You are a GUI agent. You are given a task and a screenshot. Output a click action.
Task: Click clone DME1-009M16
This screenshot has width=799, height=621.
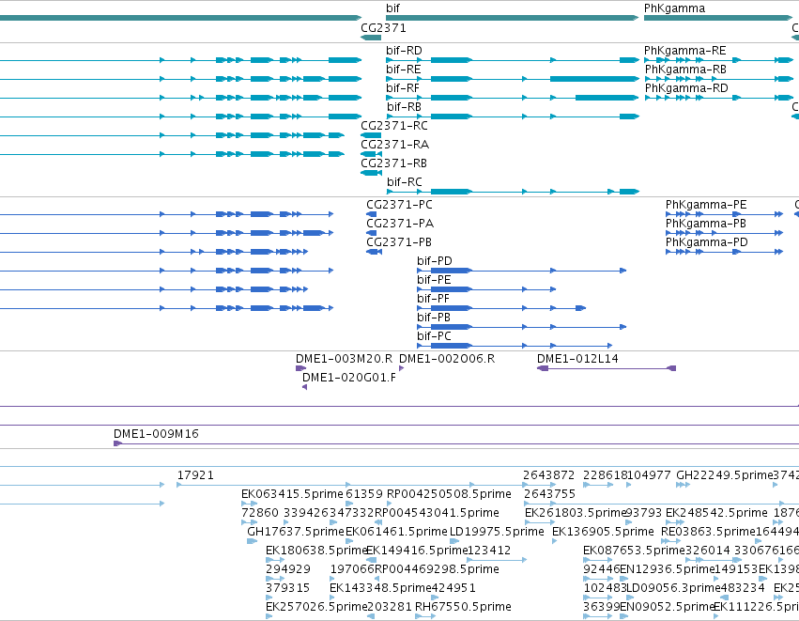pyautogui.click(x=156, y=434)
